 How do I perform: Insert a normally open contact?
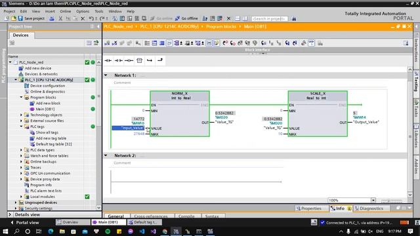click(108, 61)
